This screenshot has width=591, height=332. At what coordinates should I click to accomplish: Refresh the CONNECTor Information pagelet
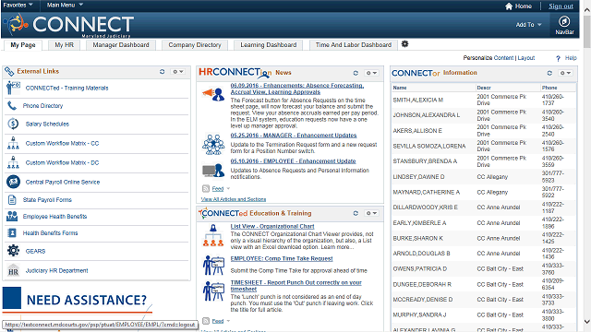pyautogui.click(x=549, y=73)
